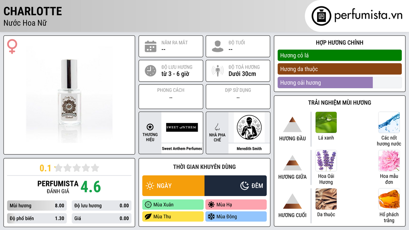The width and height of the screenshot is (409, 230).
Task: Select the Mùa Thu season chip
Action: coord(173,216)
